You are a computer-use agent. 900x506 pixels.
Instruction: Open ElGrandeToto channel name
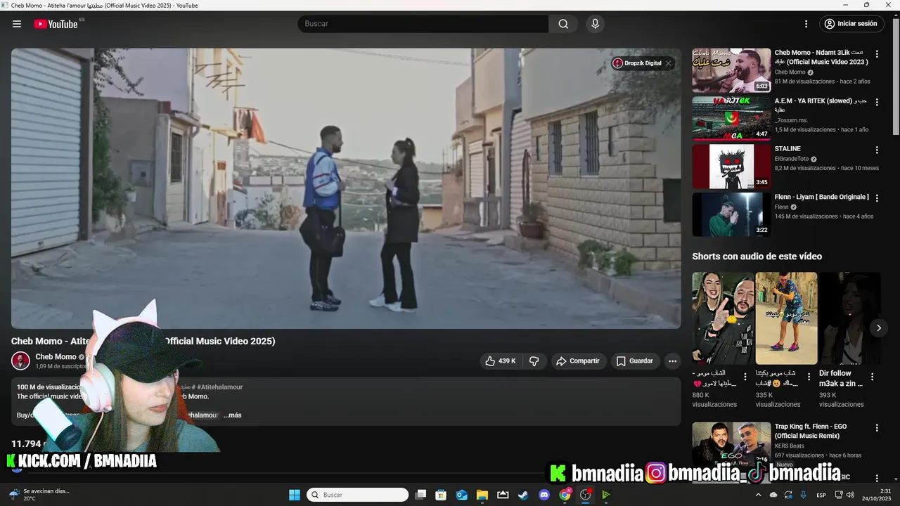coord(792,159)
